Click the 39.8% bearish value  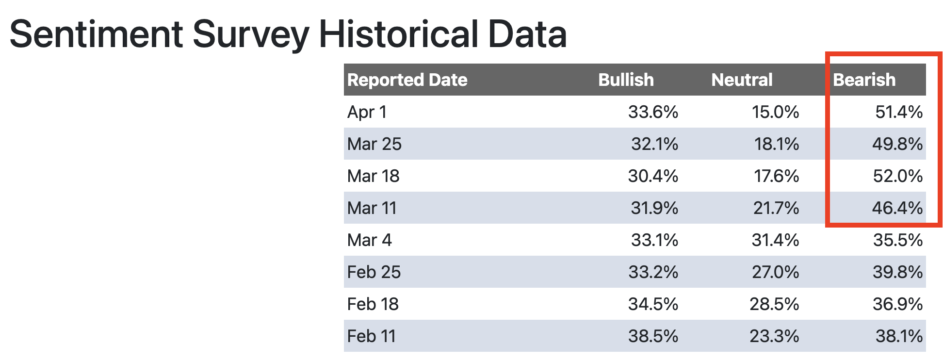pyautogui.click(x=898, y=272)
